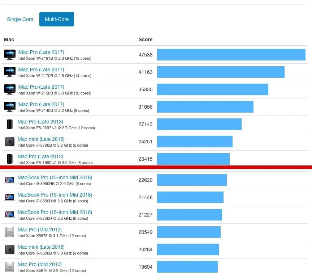Click the iMac Pro icon beside the W-2170B 14 cores row
312x273 pixels.
[10, 72]
